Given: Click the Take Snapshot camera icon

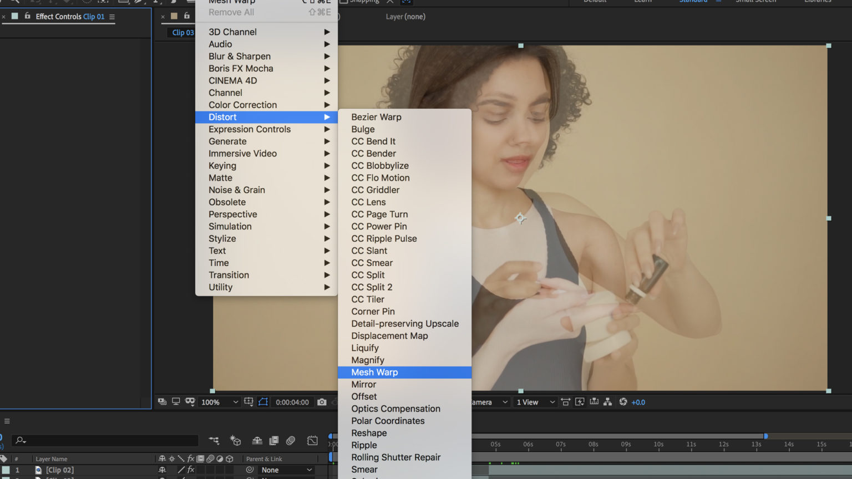Looking at the screenshot, I should point(322,402).
